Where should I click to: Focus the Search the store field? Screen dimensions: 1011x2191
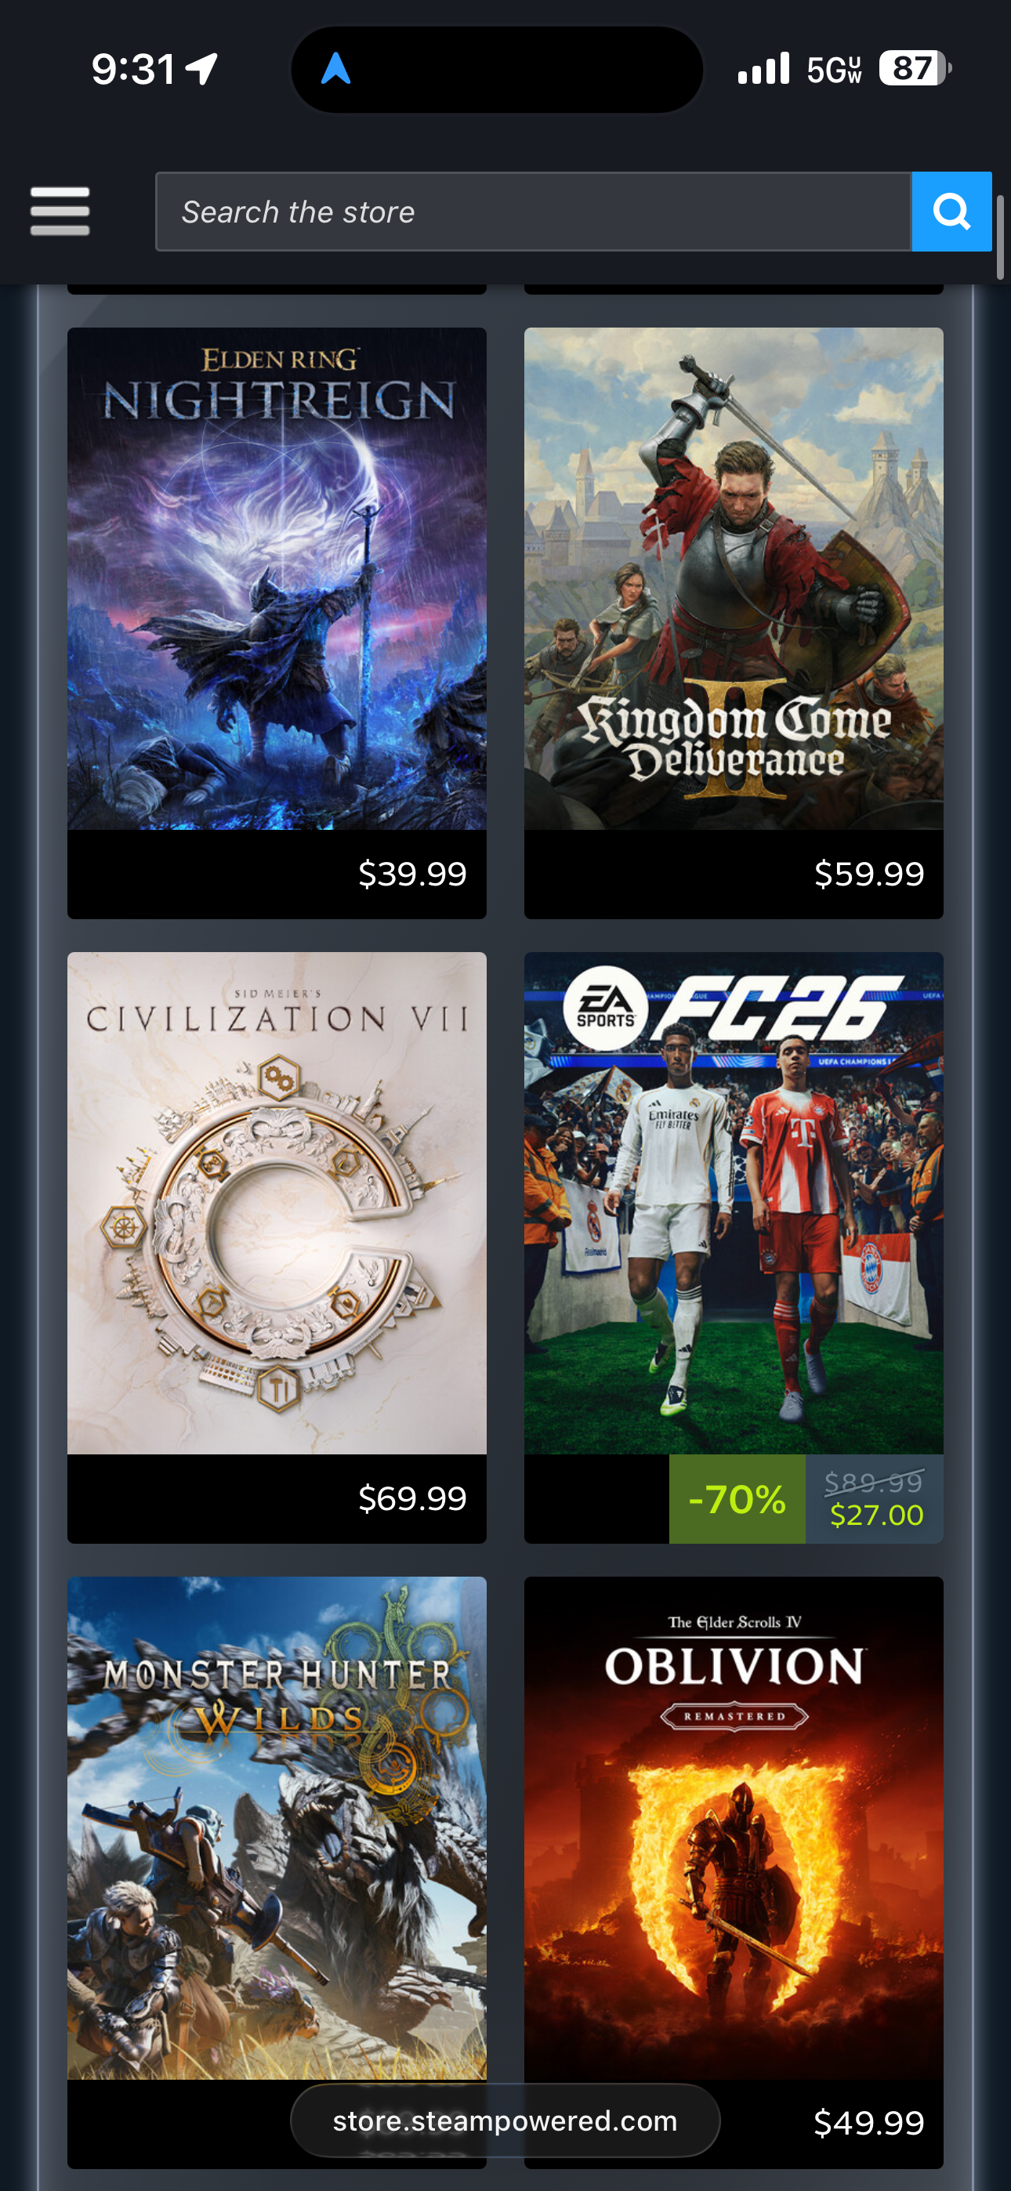(534, 212)
